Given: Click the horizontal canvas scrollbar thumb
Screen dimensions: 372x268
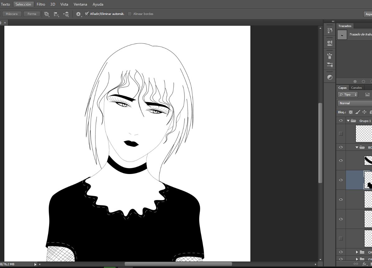Looking at the screenshot, I should pyautogui.click(x=178, y=264).
